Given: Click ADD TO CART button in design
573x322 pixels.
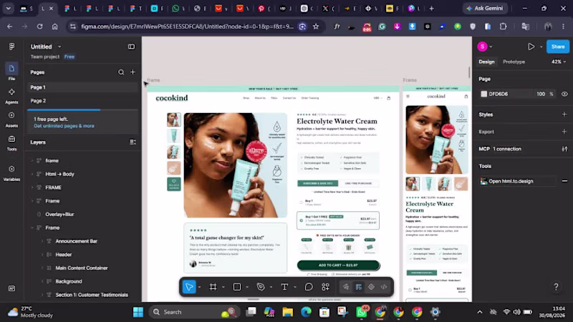Looking at the screenshot, I should [338, 265].
